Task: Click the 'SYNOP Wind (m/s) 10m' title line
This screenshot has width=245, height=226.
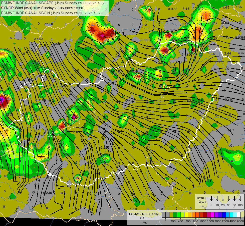Action: [x=42, y=8]
